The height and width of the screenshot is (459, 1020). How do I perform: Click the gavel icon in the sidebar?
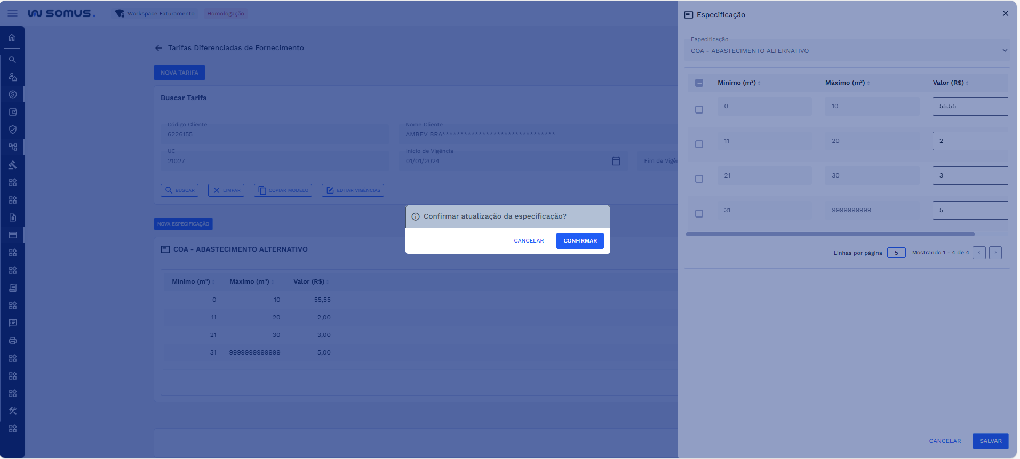[x=12, y=165]
